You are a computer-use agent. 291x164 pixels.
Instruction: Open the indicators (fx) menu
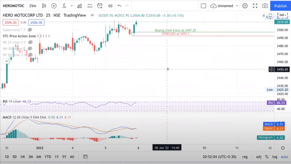(x=64, y=6)
